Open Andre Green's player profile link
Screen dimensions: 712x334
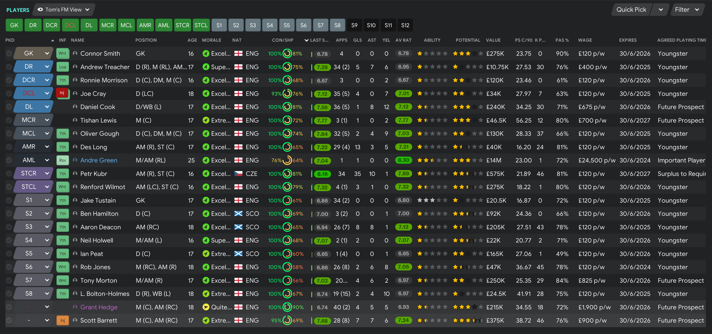click(99, 160)
